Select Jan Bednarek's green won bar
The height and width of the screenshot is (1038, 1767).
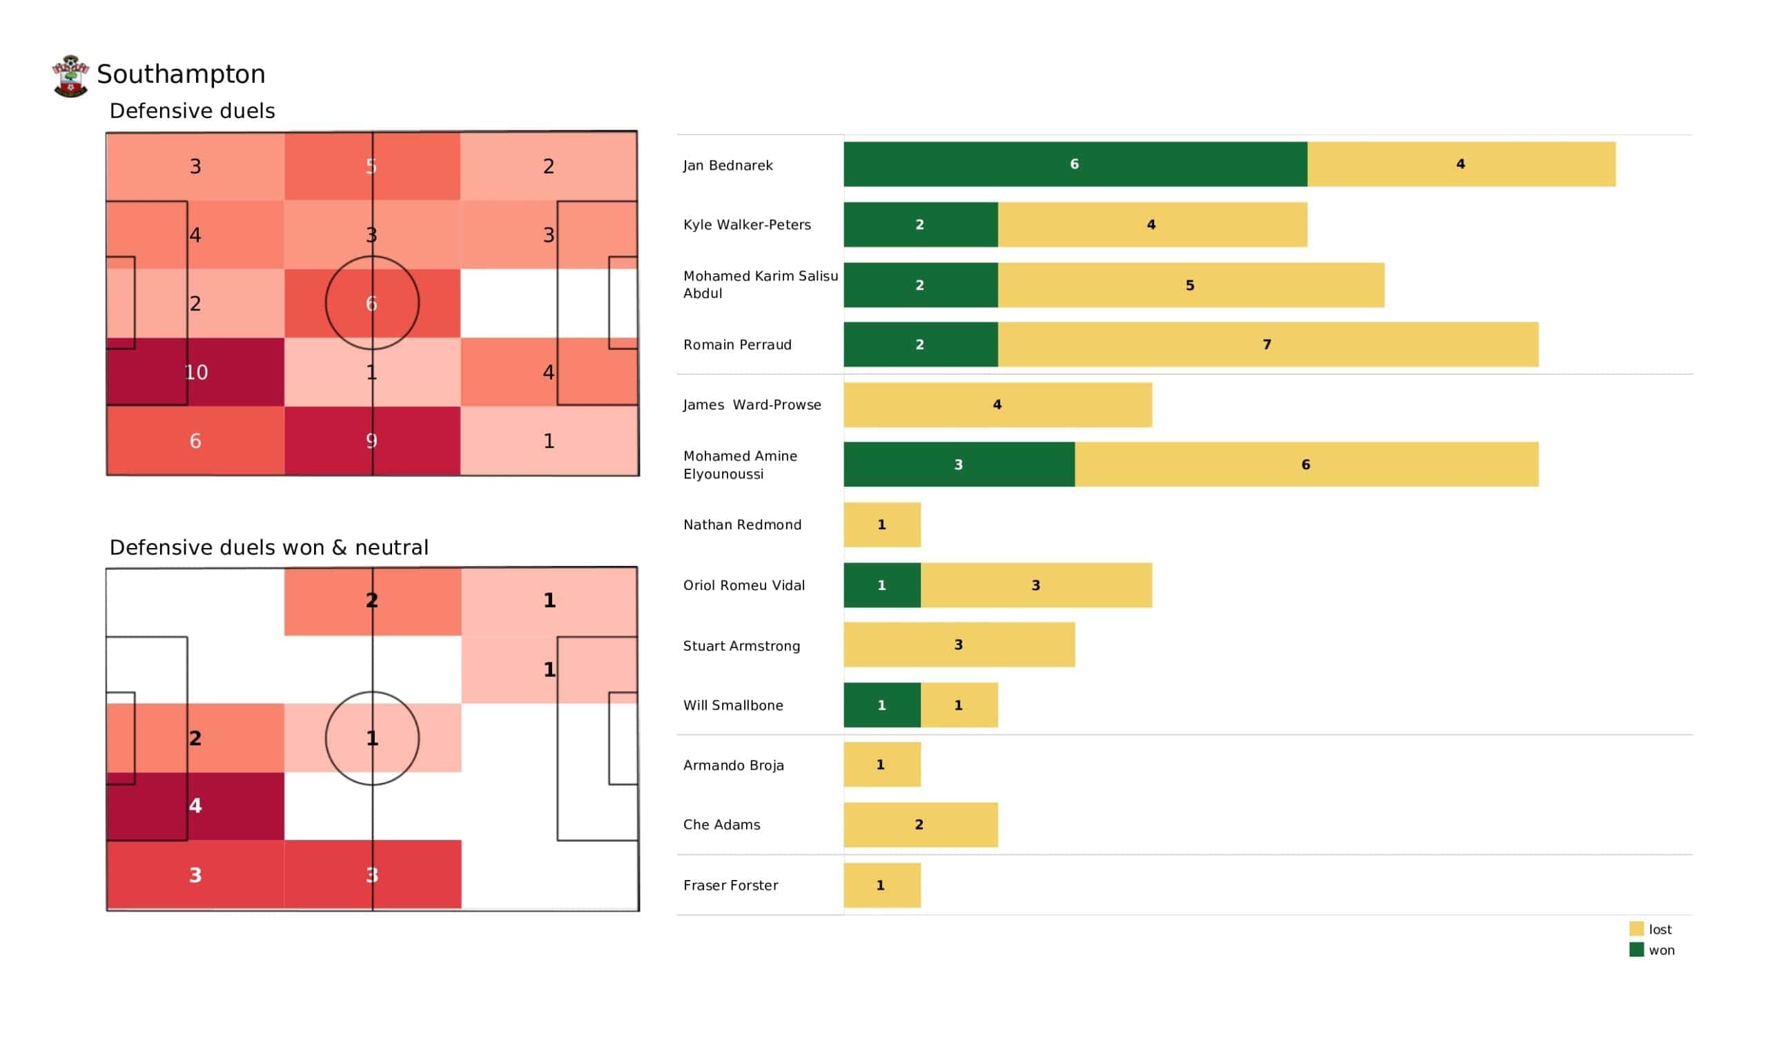tap(1075, 164)
